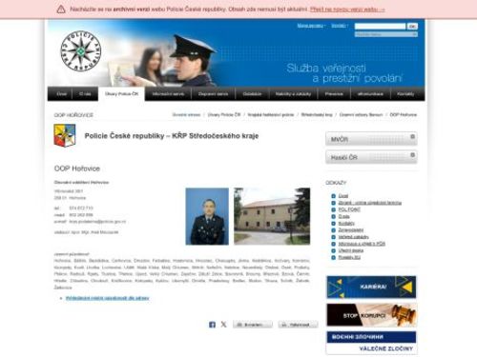477x357 pixels.
Task: Click the E-mail share button
Action: (x=253, y=325)
